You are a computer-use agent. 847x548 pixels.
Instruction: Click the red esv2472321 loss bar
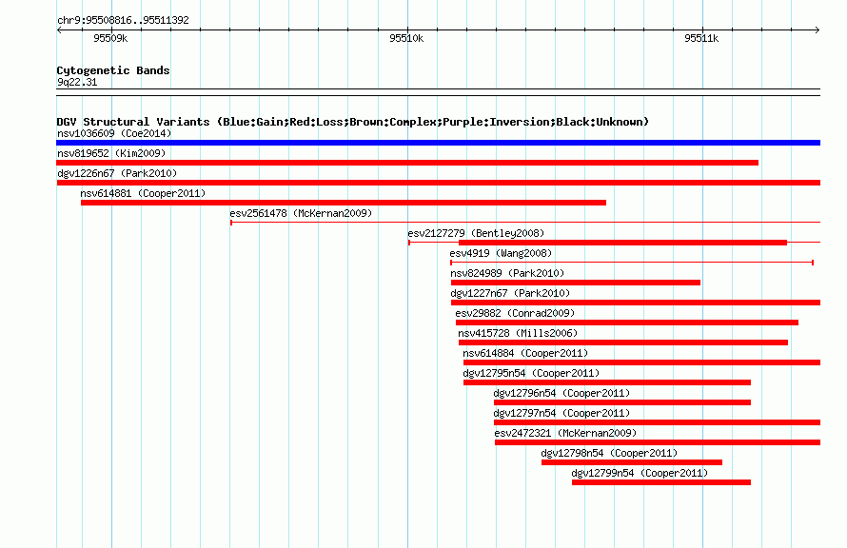(x=658, y=442)
